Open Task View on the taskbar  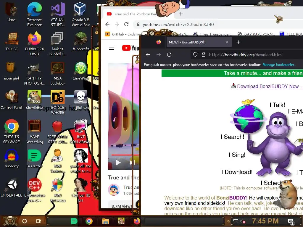[x=39, y=221]
